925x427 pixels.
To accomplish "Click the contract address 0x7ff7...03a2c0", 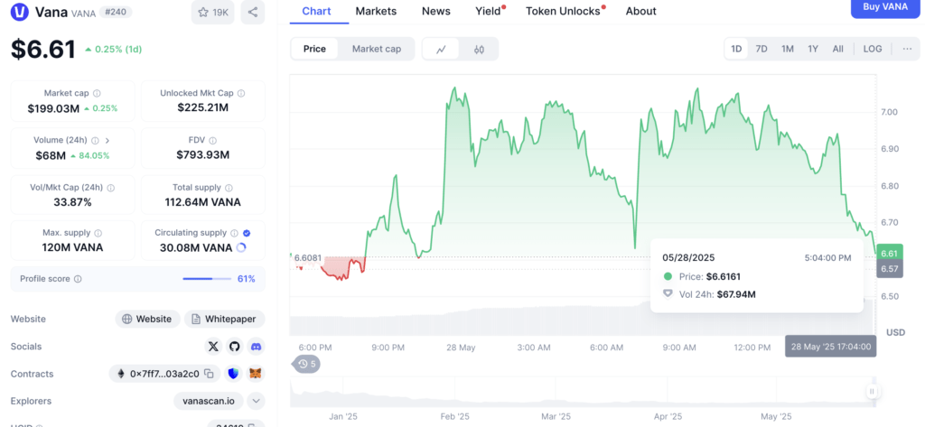I will click(x=165, y=374).
